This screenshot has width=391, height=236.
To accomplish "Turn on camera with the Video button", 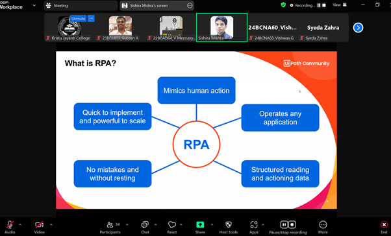I will 39,228.
